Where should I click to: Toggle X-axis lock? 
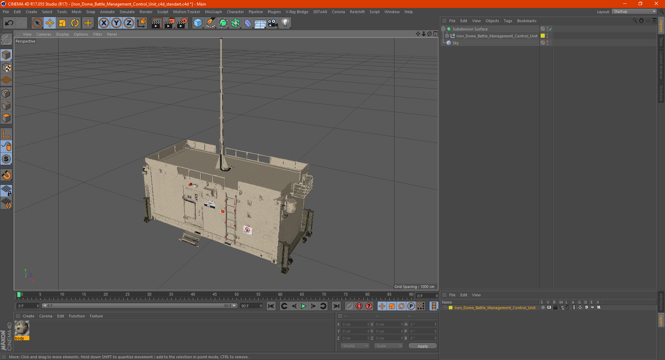coord(104,23)
